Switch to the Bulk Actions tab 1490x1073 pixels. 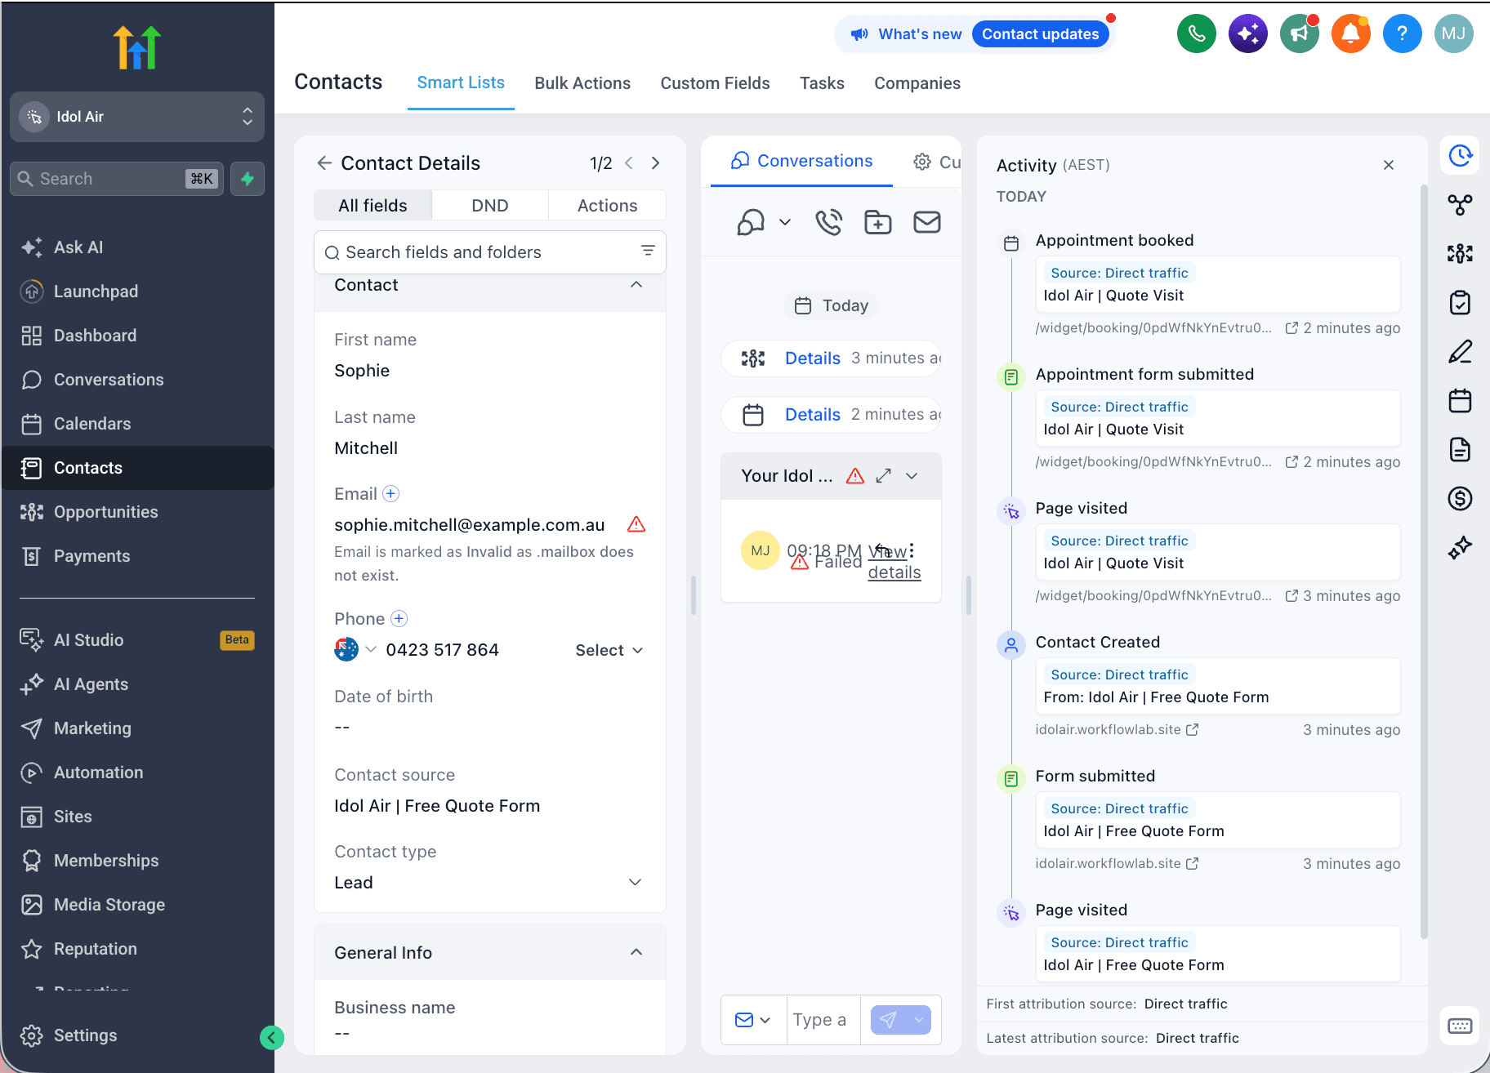tap(582, 83)
